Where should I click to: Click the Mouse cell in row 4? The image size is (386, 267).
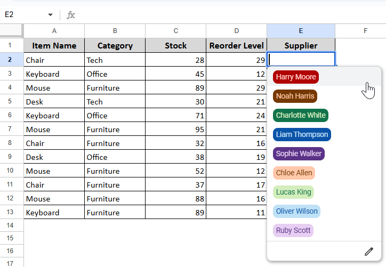(x=54, y=87)
